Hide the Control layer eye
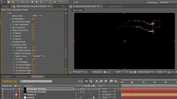 coord(3,98)
